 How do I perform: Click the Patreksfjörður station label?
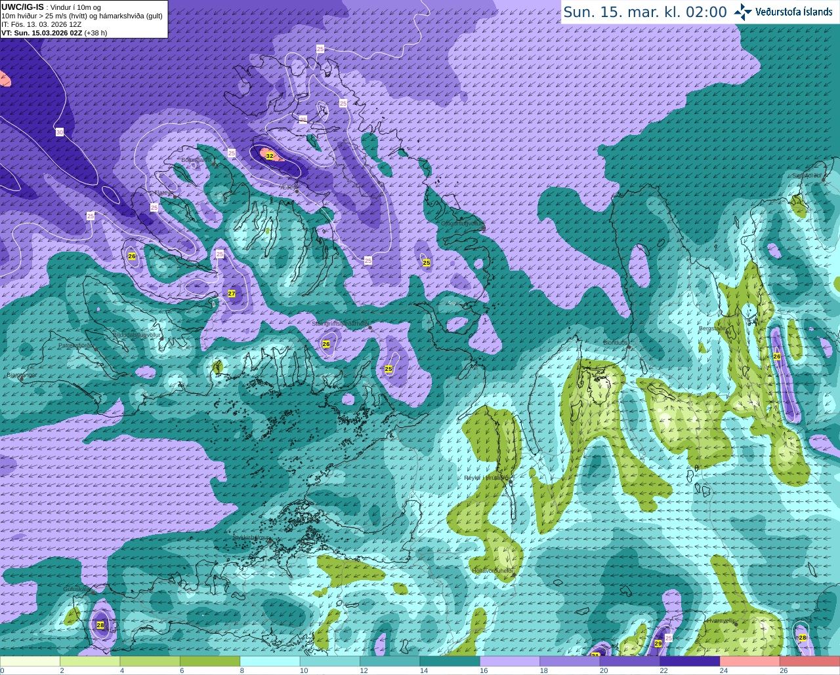[x=76, y=345]
